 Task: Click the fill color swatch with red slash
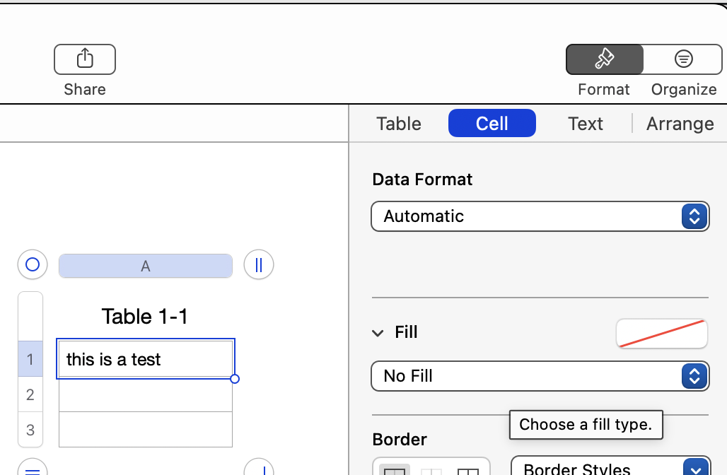(x=662, y=334)
